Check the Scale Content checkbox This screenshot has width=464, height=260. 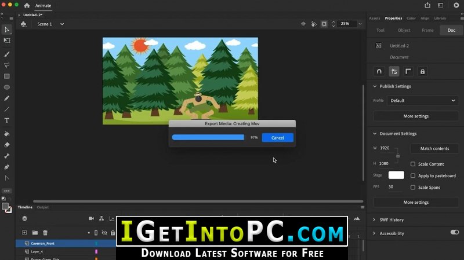coord(413,164)
